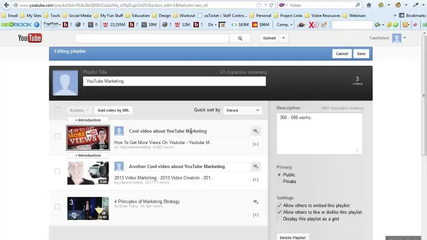Click the Description text area
Viewport: 427px width, 240px height.
pyautogui.click(x=319, y=133)
